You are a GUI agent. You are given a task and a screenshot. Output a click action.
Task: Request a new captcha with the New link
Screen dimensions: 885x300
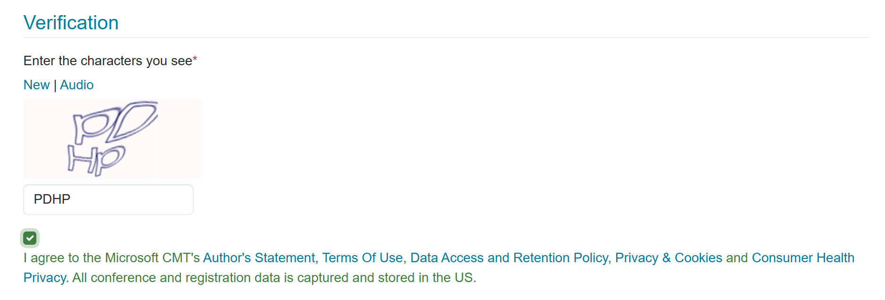tap(36, 85)
